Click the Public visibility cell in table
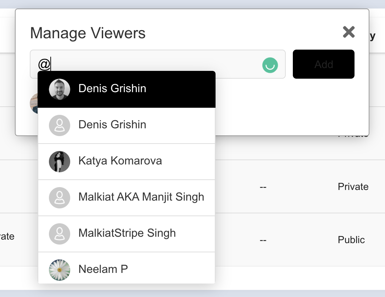385x297 pixels. coord(351,240)
